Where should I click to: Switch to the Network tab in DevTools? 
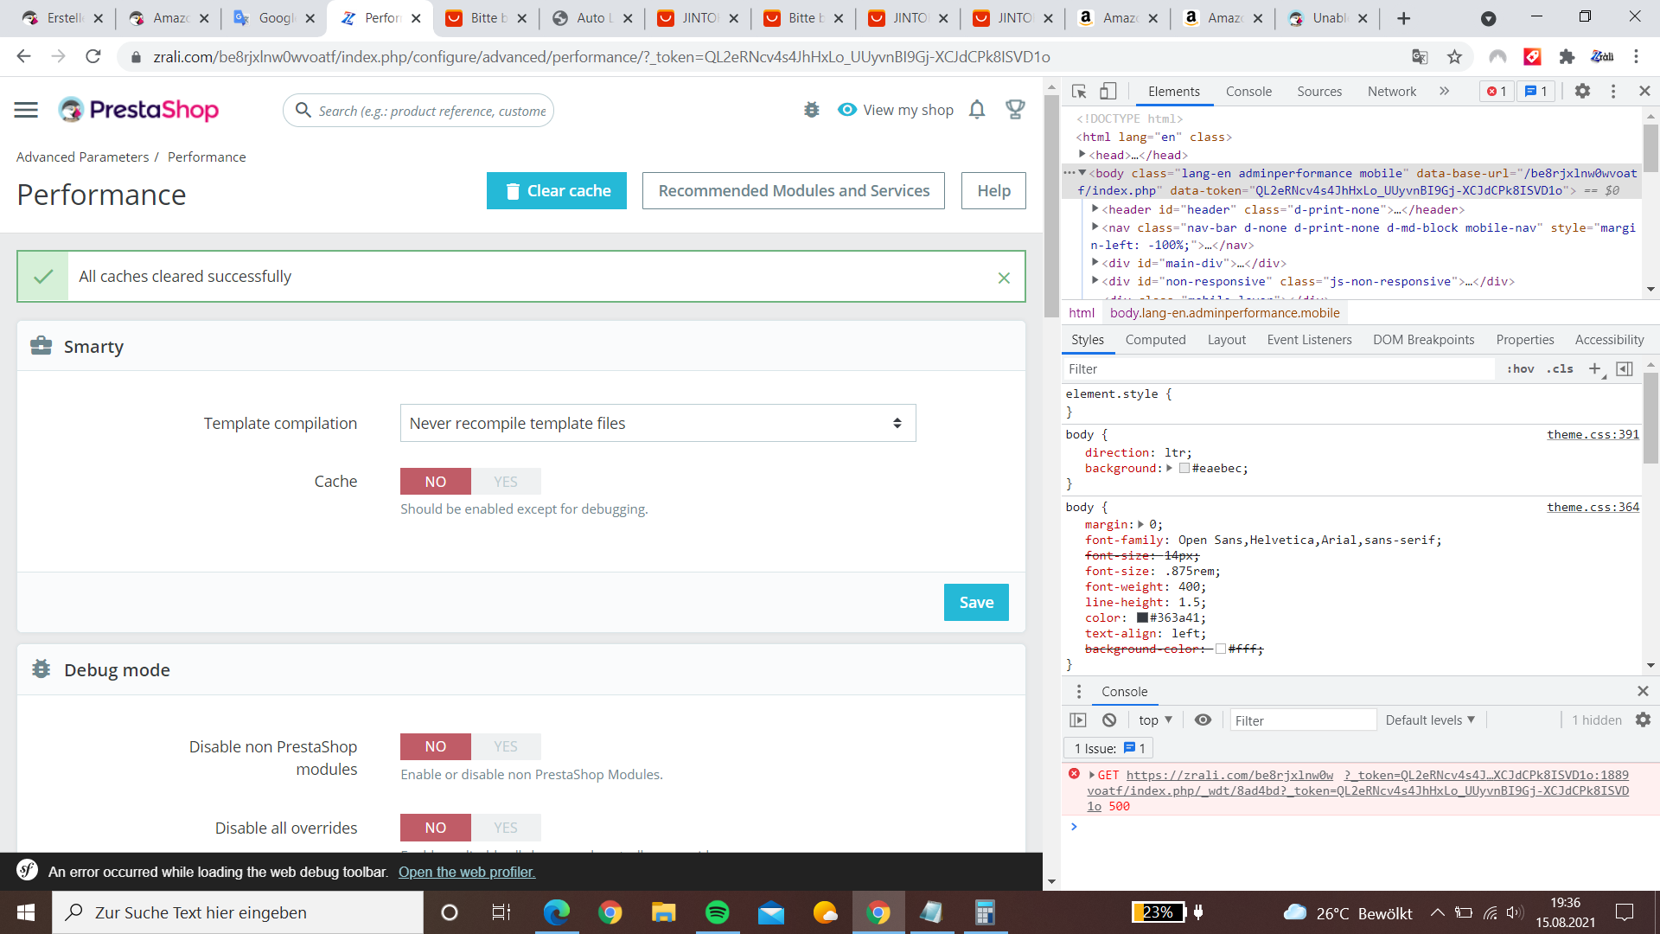[x=1391, y=92]
